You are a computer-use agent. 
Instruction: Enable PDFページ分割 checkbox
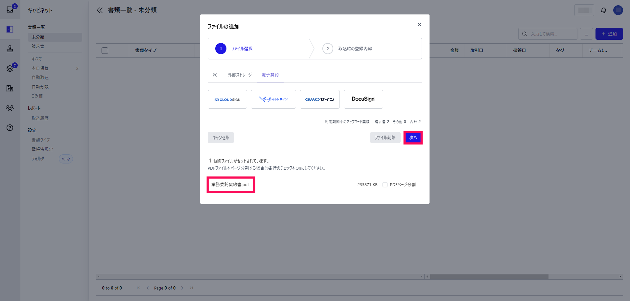click(x=385, y=185)
